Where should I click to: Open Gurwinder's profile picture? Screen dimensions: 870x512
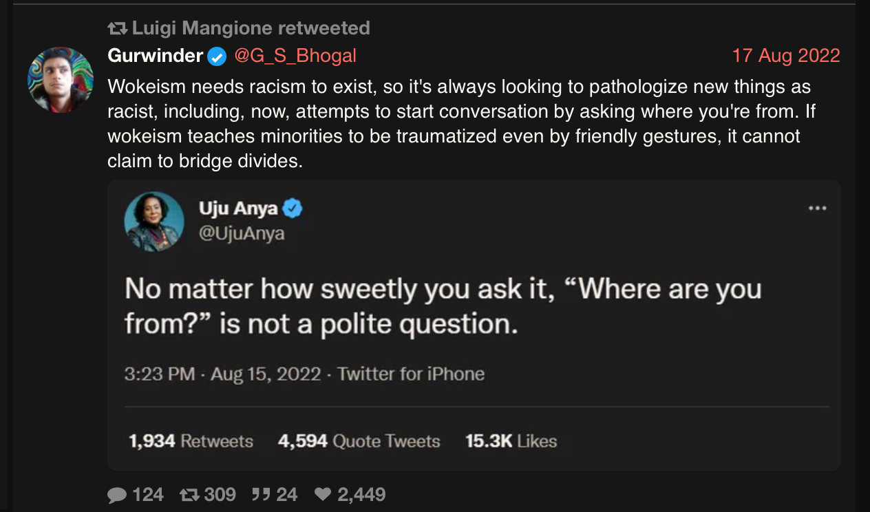pos(61,79)
